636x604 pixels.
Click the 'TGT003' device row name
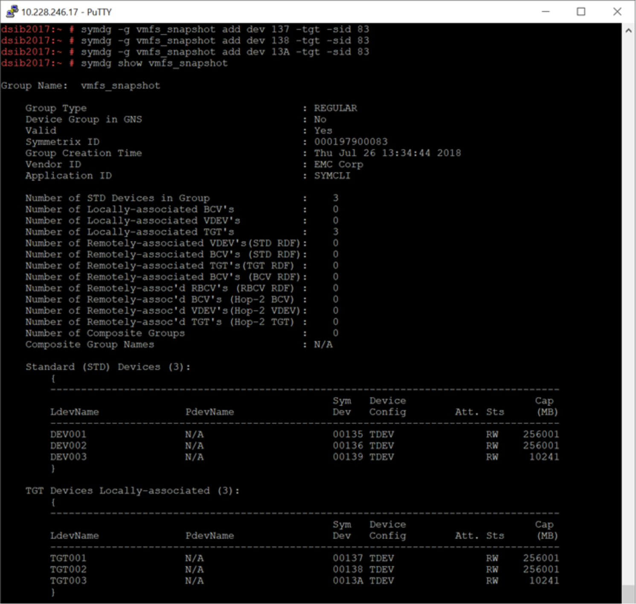(x=68, y=581)
